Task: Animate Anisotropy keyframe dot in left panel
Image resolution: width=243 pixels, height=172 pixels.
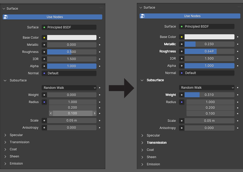Action: pyautogui.click(x=100, y=127)
